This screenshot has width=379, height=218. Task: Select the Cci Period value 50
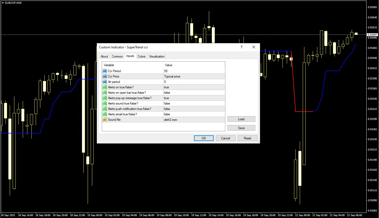pos(194,71)
